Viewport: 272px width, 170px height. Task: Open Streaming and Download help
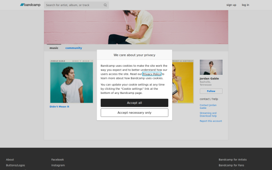point(208,115)
